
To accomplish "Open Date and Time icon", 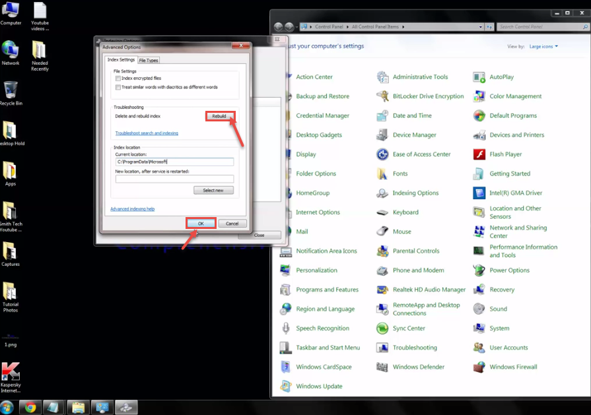I will 382,115.
